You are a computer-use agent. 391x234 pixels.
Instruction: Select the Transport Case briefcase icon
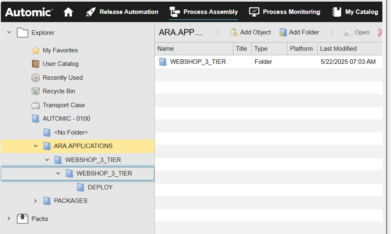point(35,105)
